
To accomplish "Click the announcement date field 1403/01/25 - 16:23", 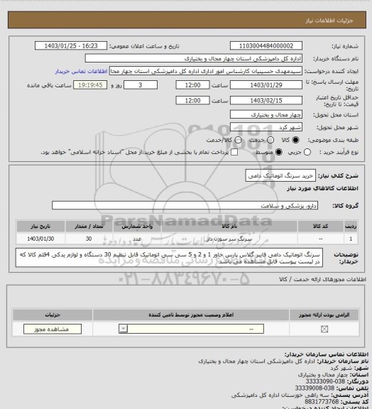I will (x=71, y=46).
